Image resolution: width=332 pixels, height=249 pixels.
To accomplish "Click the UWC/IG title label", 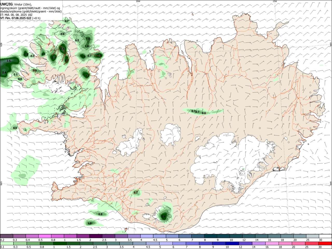I will pos(6,4).
